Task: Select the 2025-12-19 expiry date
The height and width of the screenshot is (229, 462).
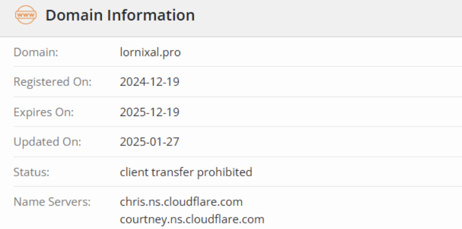Action: (150, 112)
